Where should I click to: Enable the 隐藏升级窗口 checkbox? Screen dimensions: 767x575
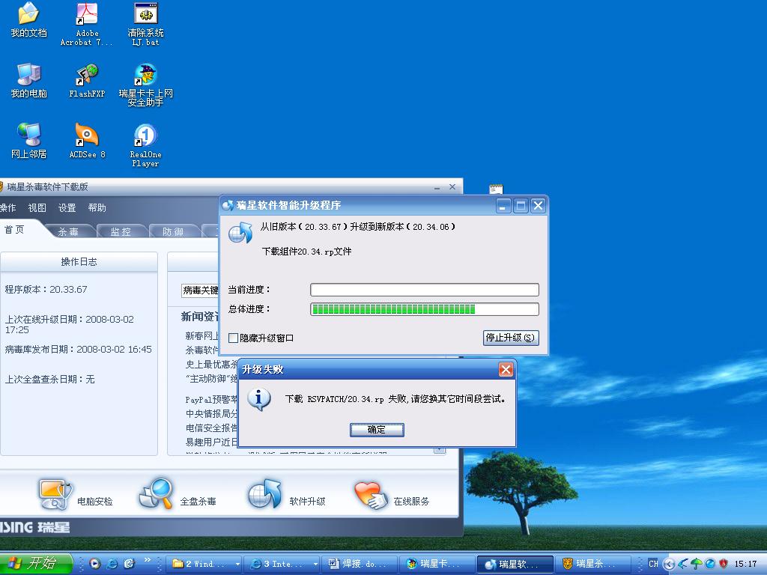pyautogui.click(x=233, y=338)
